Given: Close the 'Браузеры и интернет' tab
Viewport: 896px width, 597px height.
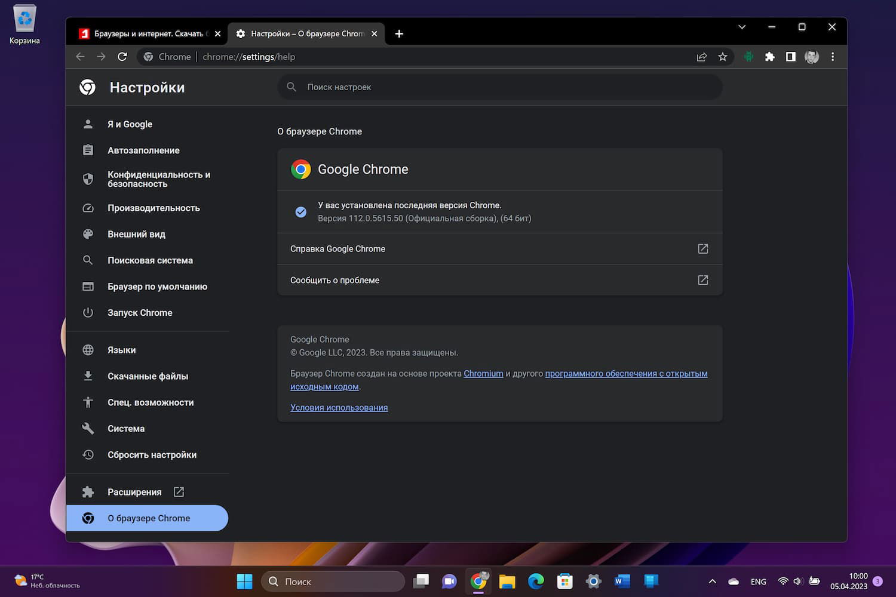Looking at the screenshot, I should [x=217, y=34].
